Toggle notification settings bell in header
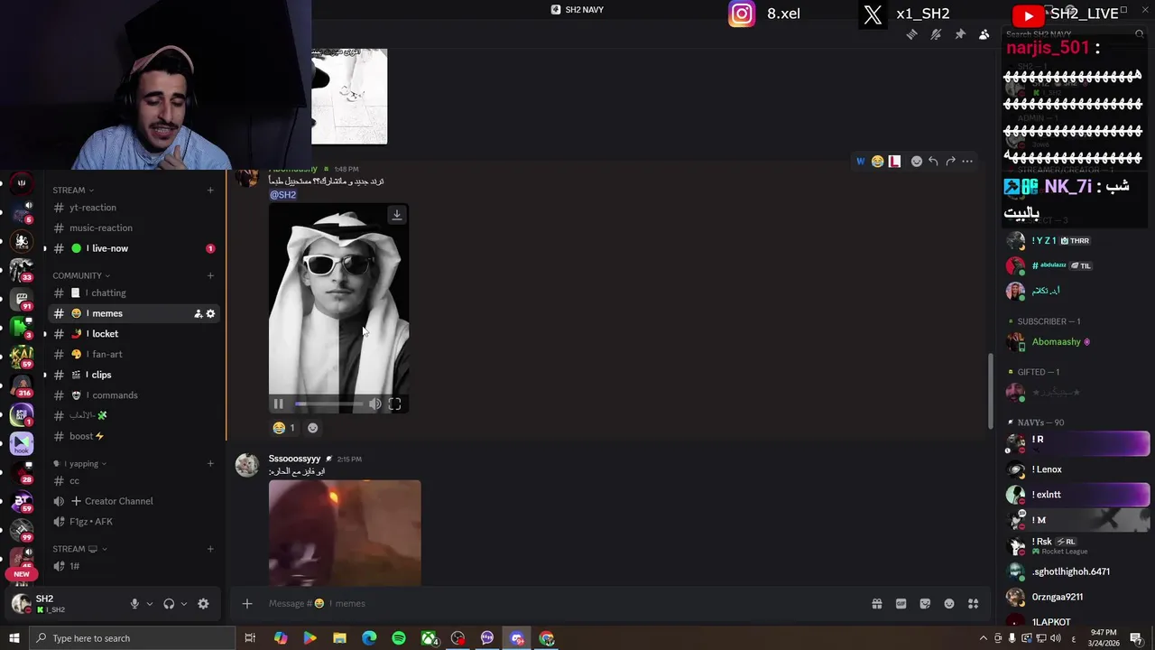 (936, 34)
